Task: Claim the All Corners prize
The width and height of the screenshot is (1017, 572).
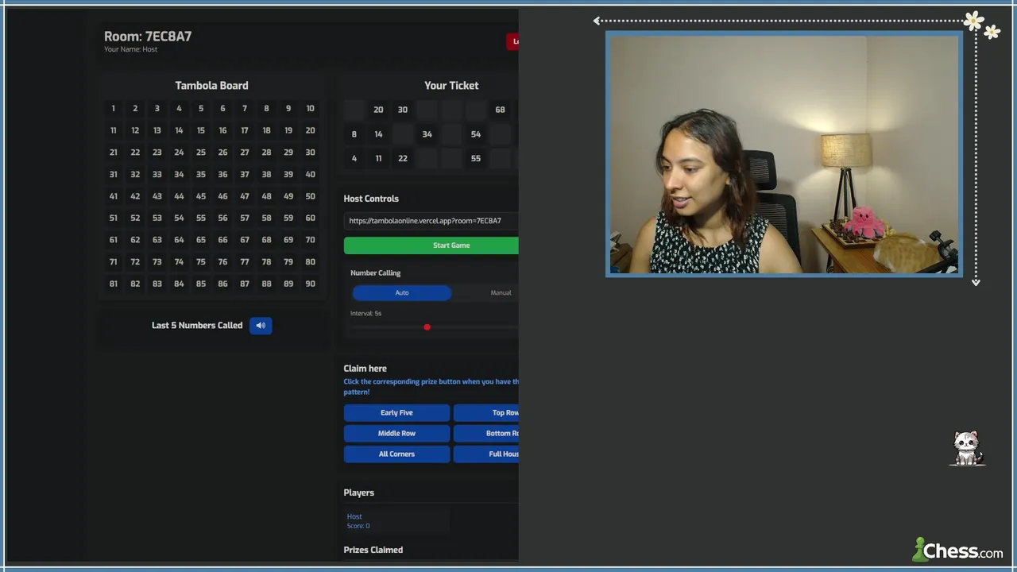Action: [396, 454]
